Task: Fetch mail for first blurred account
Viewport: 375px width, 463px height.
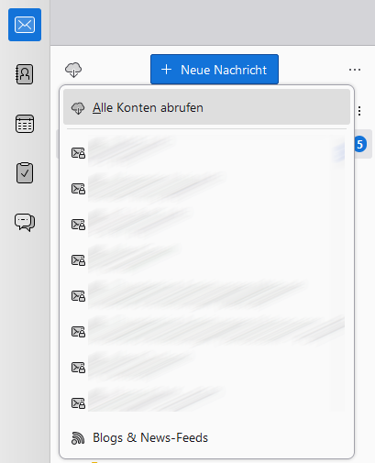Action: pos(206,153)
